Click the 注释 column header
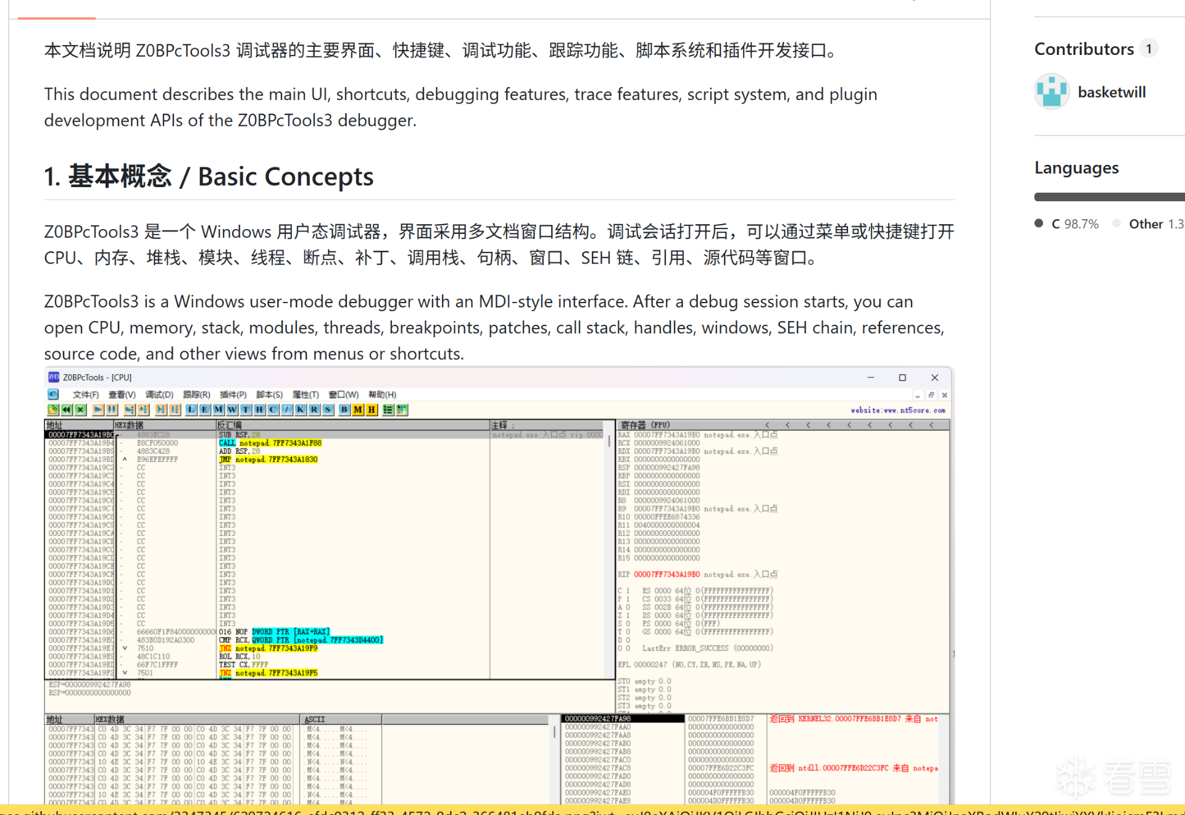This screenshot has width=1185, height=815. [547, 425]
